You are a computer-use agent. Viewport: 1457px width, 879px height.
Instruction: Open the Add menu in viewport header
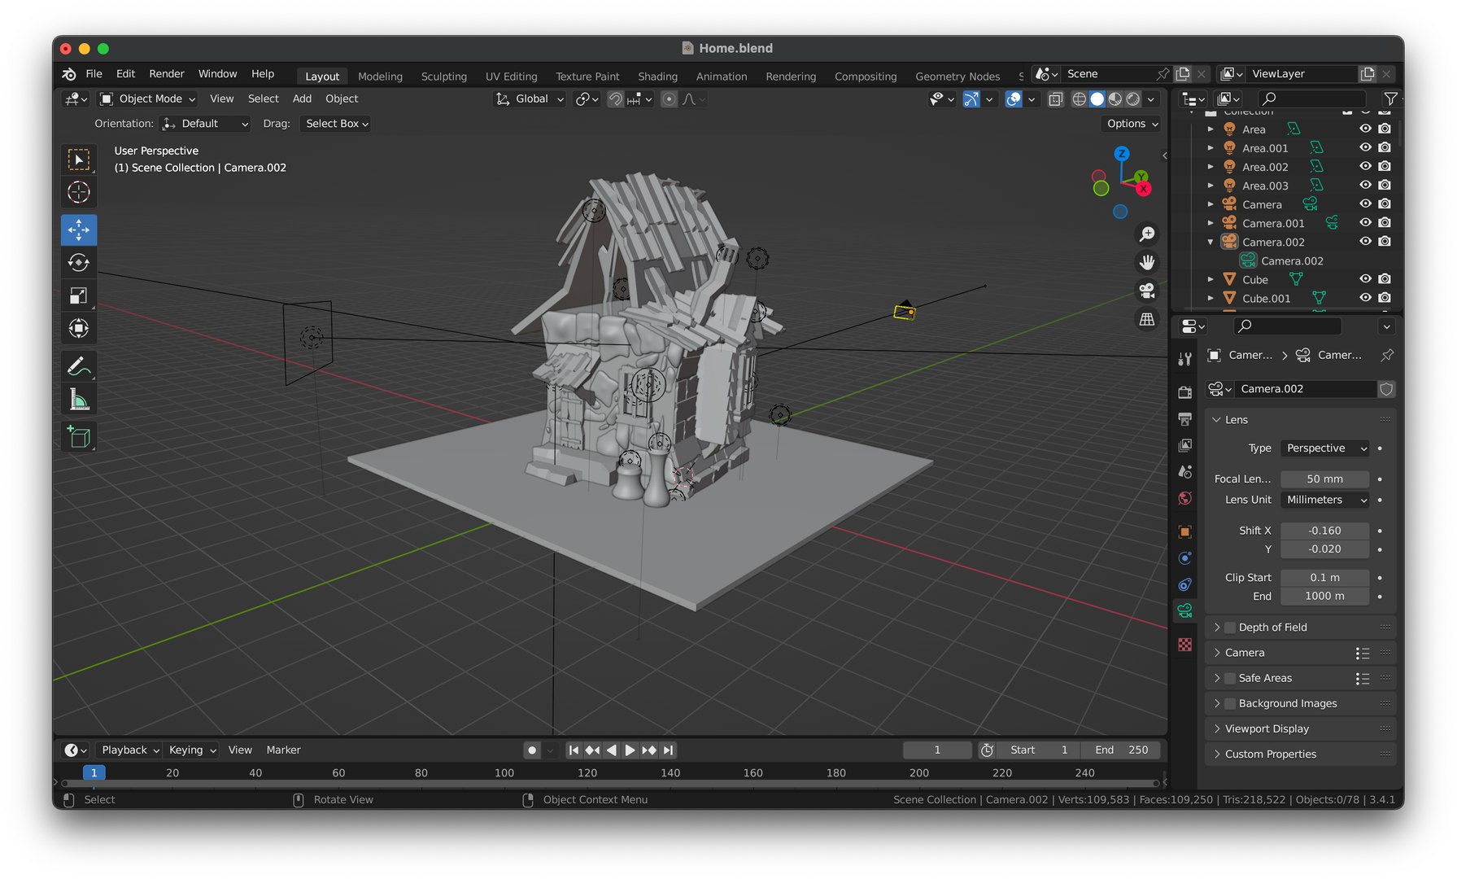click(302, 98)
